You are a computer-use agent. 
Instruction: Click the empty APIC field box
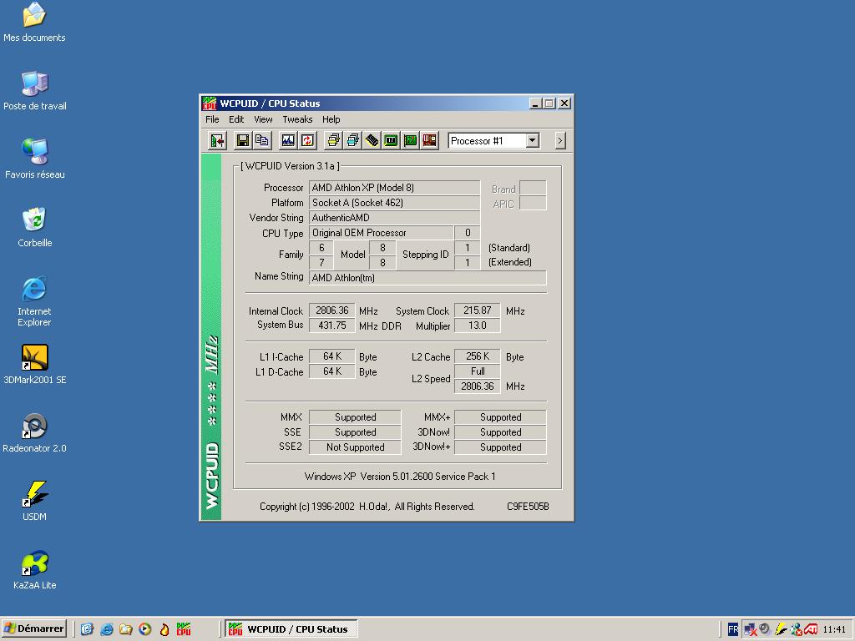click(x=533, y=203)
